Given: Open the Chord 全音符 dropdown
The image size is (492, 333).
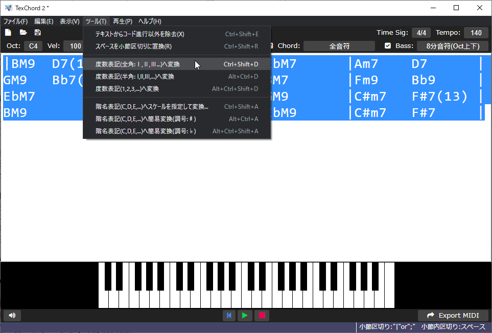Looking at the screenshot, I should (339, 46).
